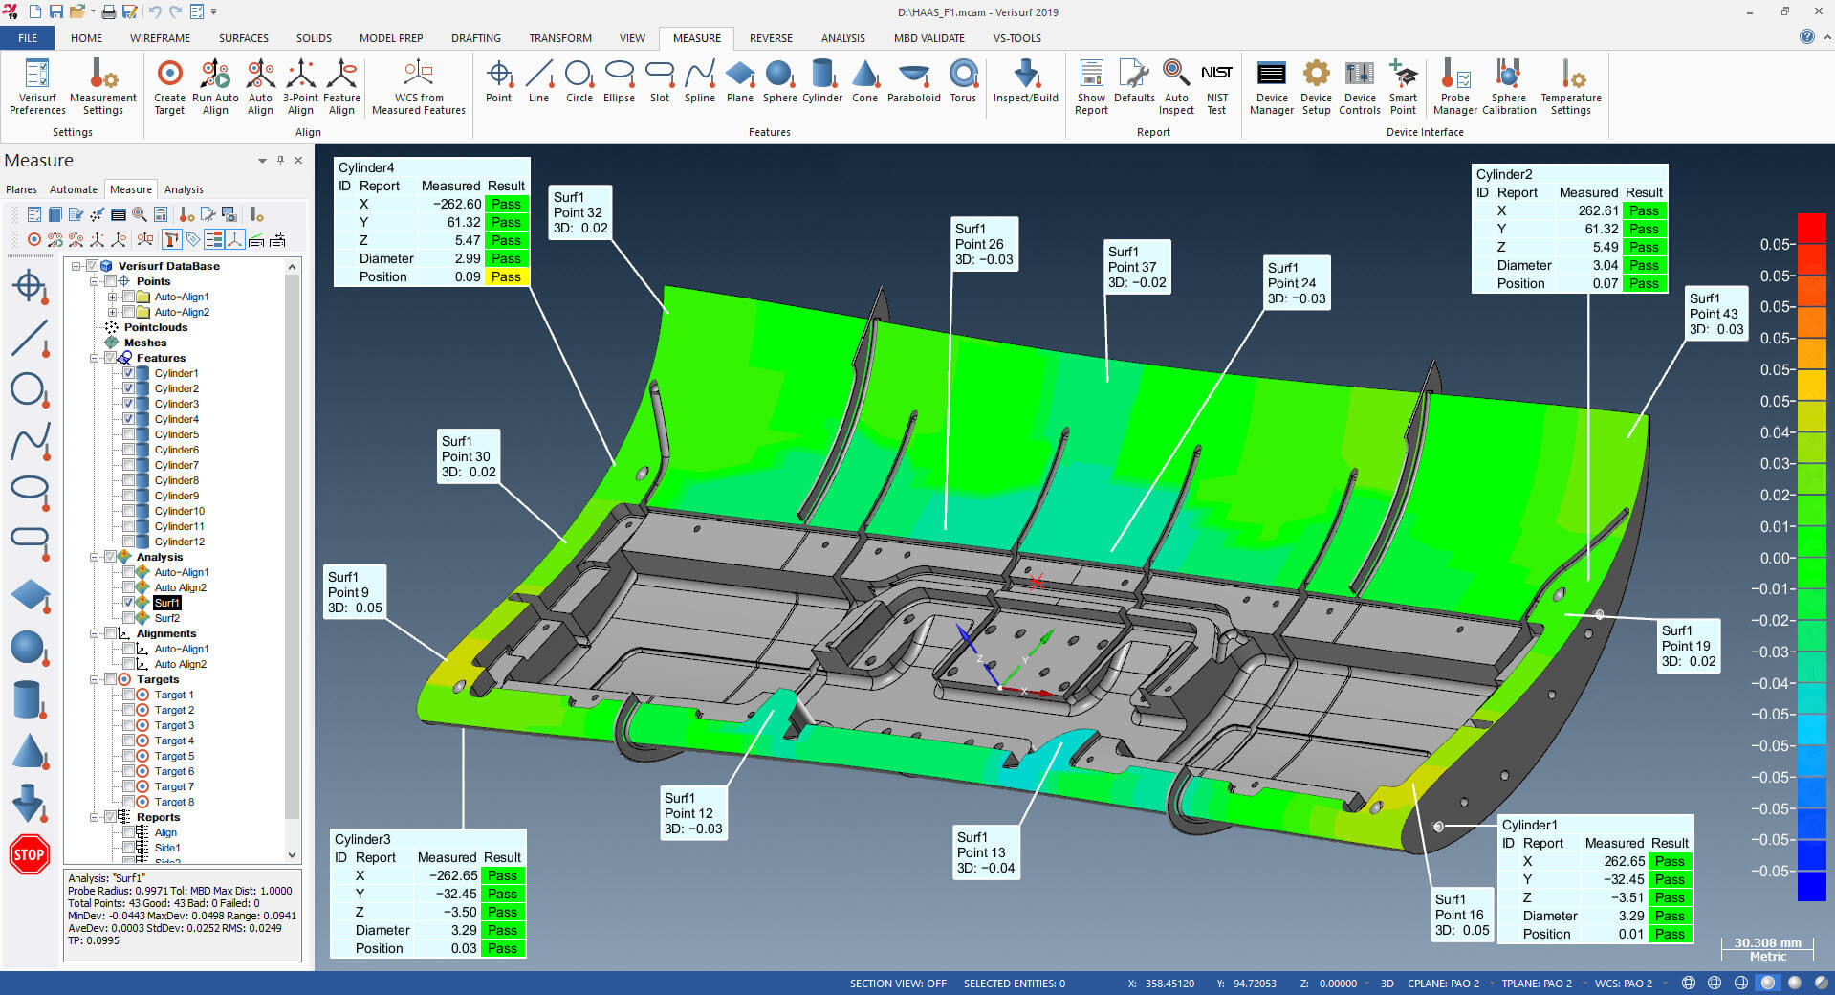Open Verisurf Preferences
The image size is (1835, 995).
[x=37, y=87]
